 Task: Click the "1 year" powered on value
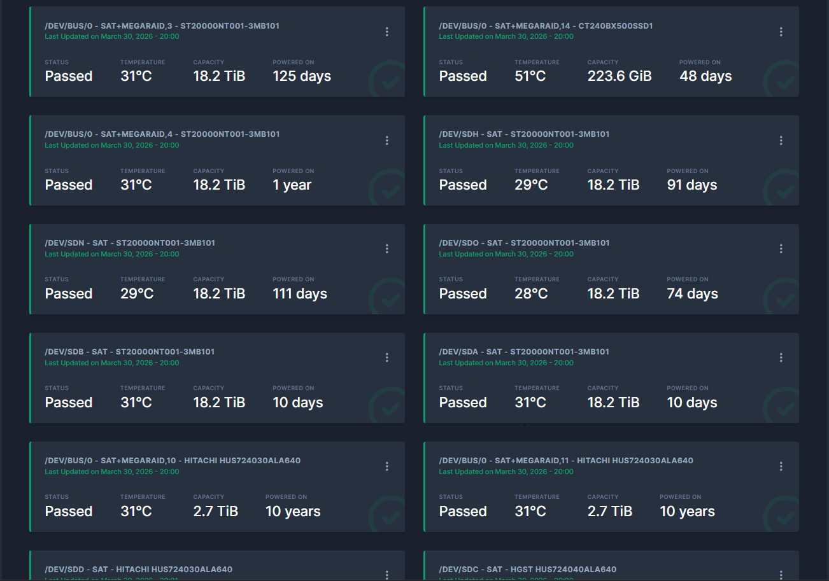[292, 185]
